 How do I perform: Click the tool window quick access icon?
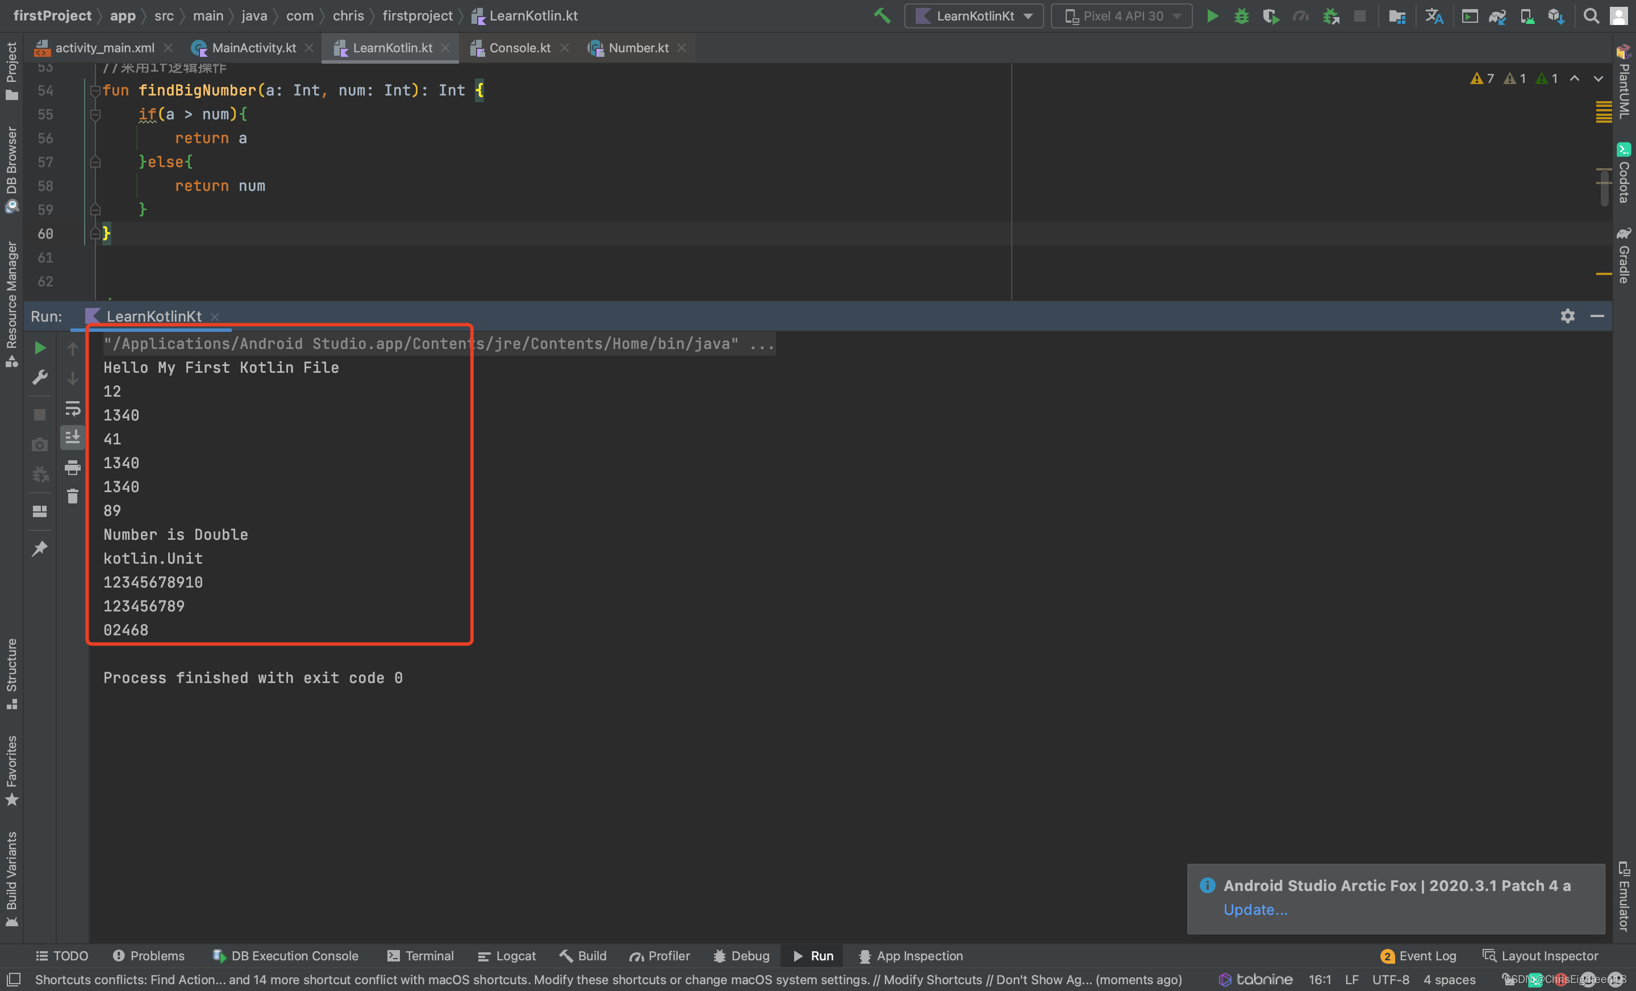[14, 979]
